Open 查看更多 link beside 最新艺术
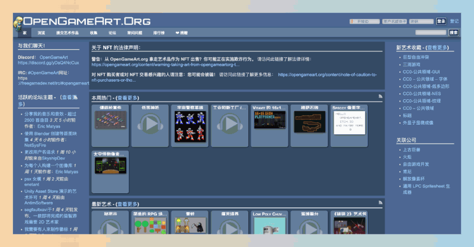 point(127,204)
